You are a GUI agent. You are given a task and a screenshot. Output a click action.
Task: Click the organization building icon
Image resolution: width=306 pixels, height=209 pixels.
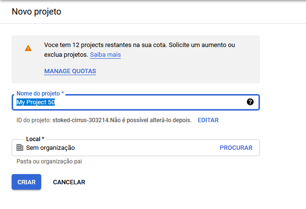(20, 147)
